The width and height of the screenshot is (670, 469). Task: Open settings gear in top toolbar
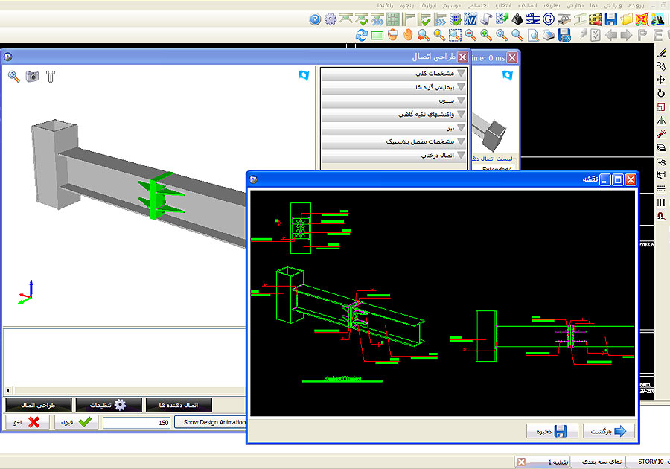331,19
